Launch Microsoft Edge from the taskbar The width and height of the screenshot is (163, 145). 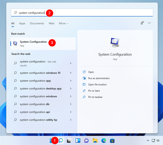point(104,141)
